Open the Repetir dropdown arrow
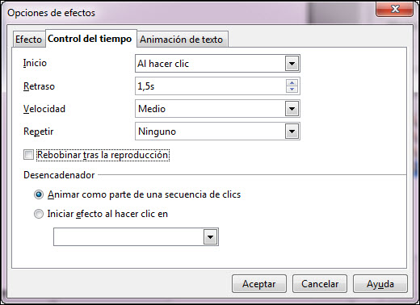 pyautogui.click(x=292, y=132)
